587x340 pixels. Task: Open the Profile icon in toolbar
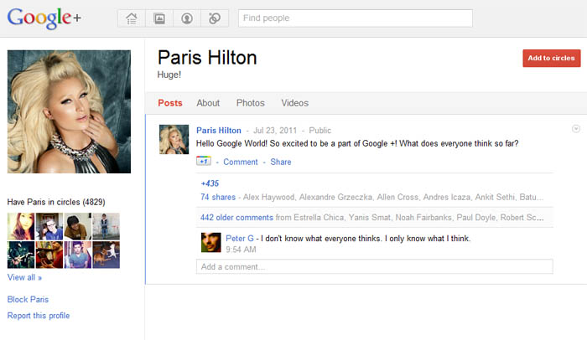click(187, 18)
